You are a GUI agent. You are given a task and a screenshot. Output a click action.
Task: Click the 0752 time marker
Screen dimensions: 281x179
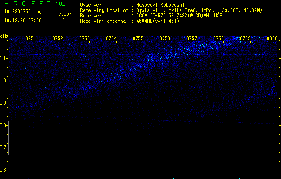(58, 38)
